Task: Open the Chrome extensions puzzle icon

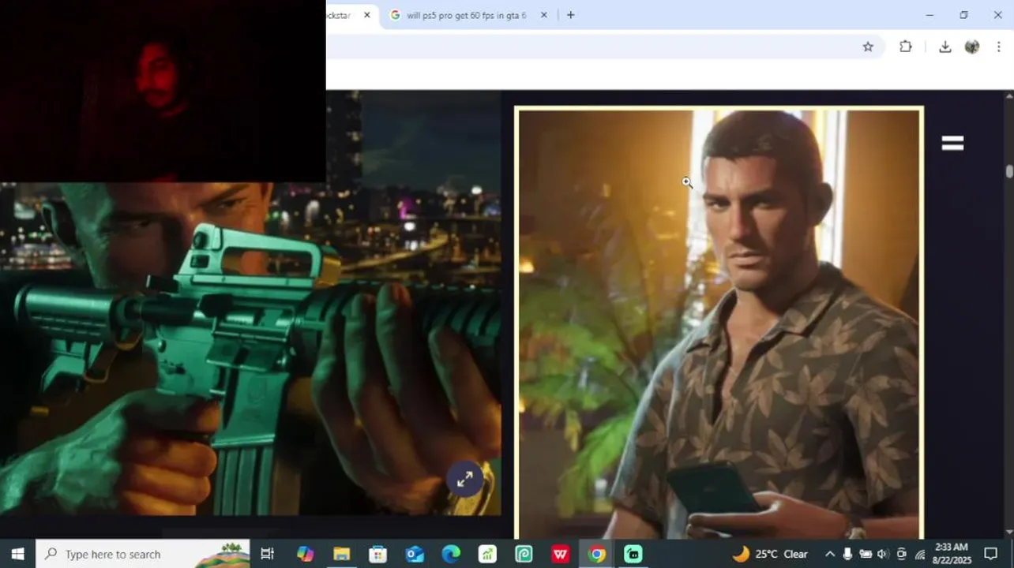Action: (x=906, y=47)
